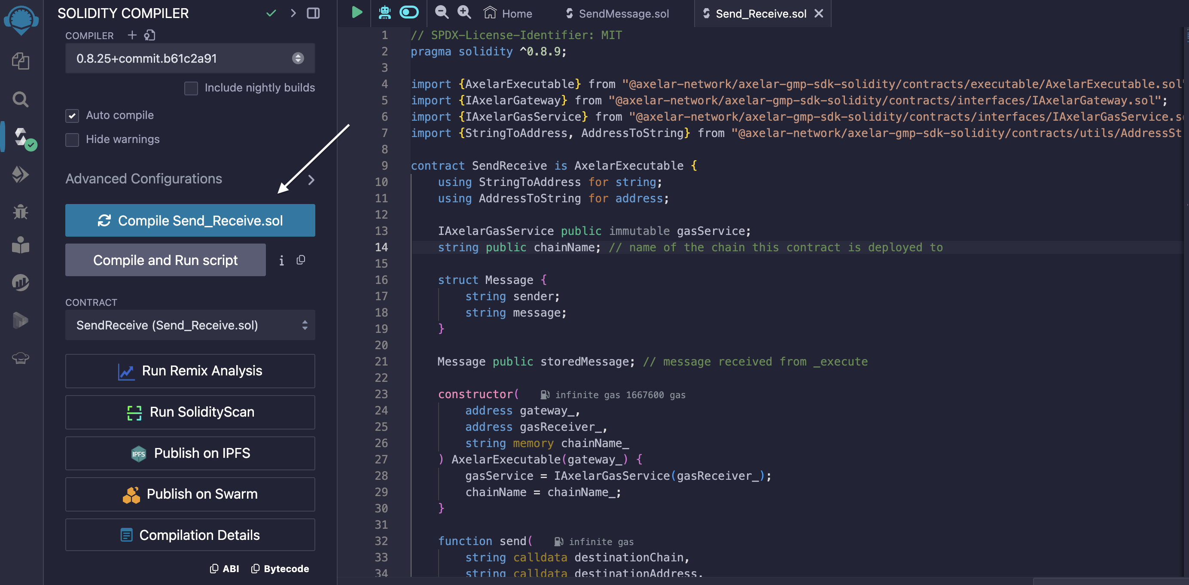The width and height of the screenshot is (1189, 585).
Task: Open the File Explorer sidebar icon
Action: click(x=21, y=61)
